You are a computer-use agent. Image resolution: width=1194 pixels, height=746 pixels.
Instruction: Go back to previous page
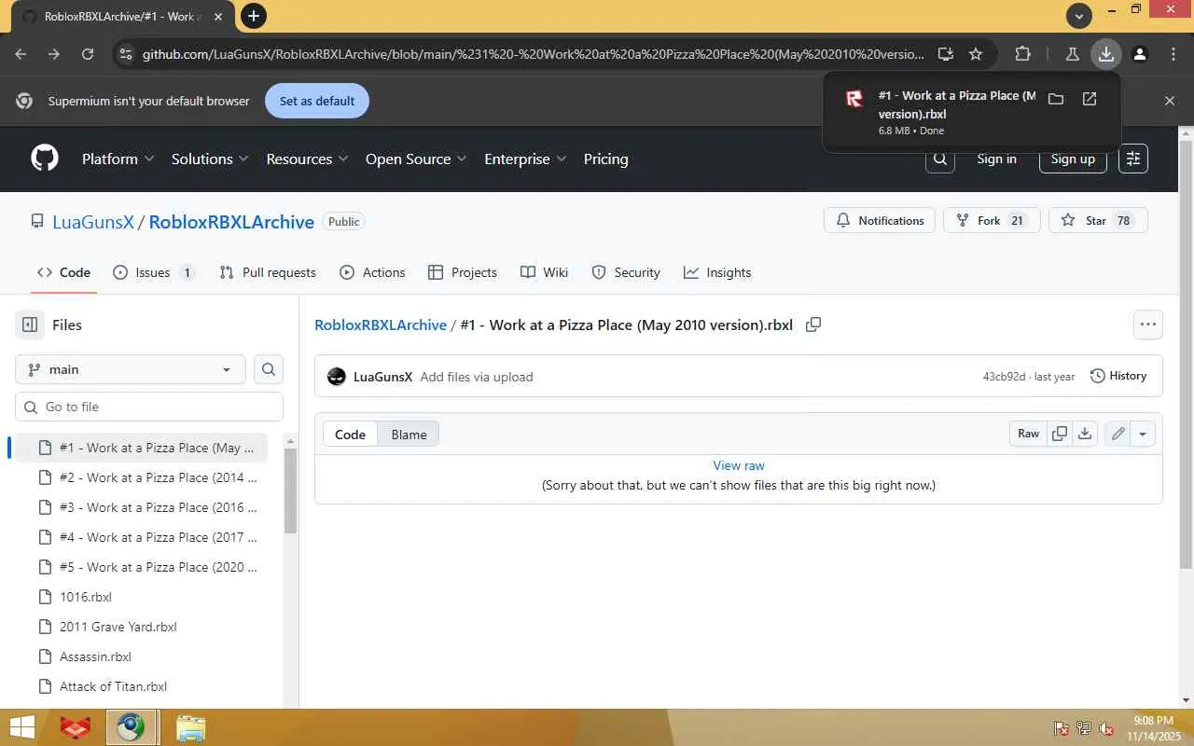click(x=21, y=54)
